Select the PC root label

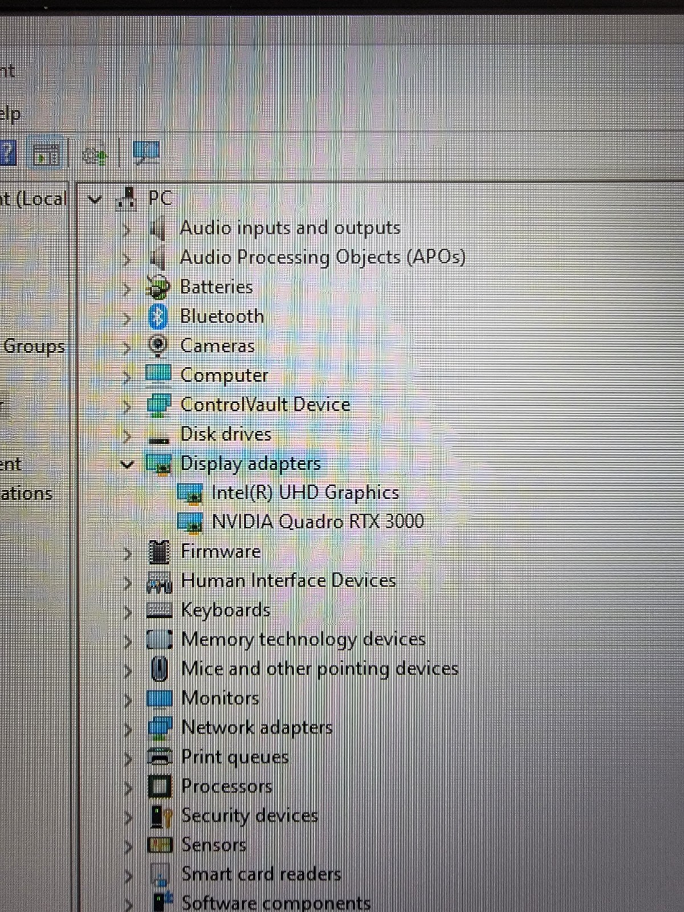coord(160,198)
